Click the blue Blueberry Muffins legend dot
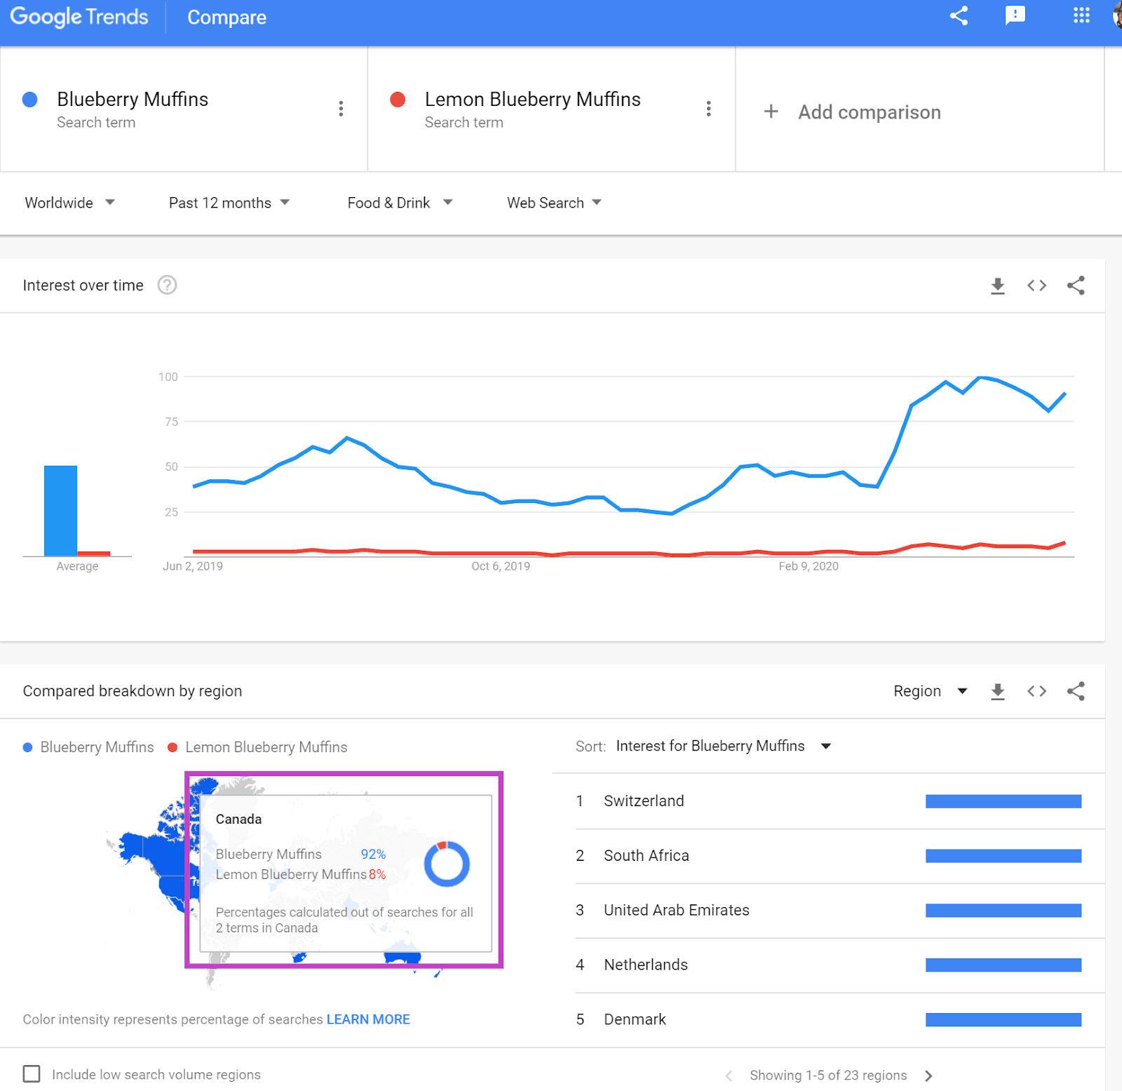The height and width of the screenshot is (1091, 1122). (x=29, y=747)
